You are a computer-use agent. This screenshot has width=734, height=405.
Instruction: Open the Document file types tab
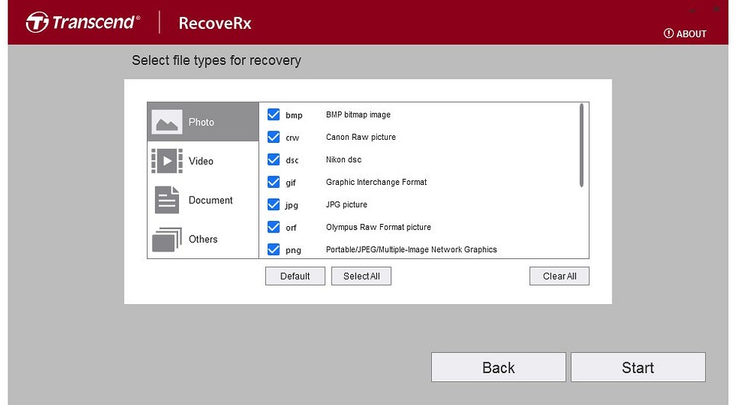[x=210, y=200]
